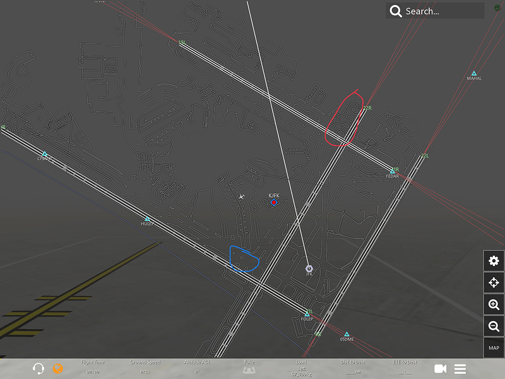Image resolution: width=505 pixels, height=379 pixels.
Task: Tap the Altitude AGL status readout
Action: click(x=197, y=367)
